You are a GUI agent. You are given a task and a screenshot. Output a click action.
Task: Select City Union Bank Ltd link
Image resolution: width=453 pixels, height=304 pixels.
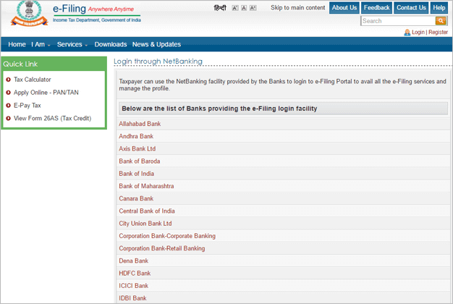point(145,224)
